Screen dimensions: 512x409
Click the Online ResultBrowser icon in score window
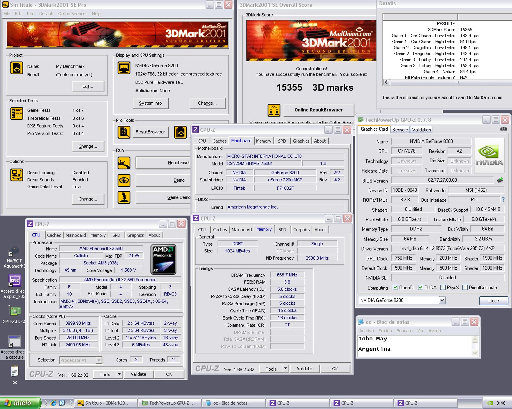coord(274,110)
